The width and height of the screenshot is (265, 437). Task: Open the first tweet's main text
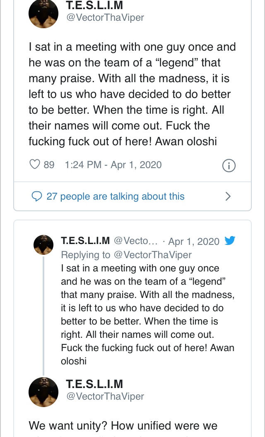click(x=132, y=94)
